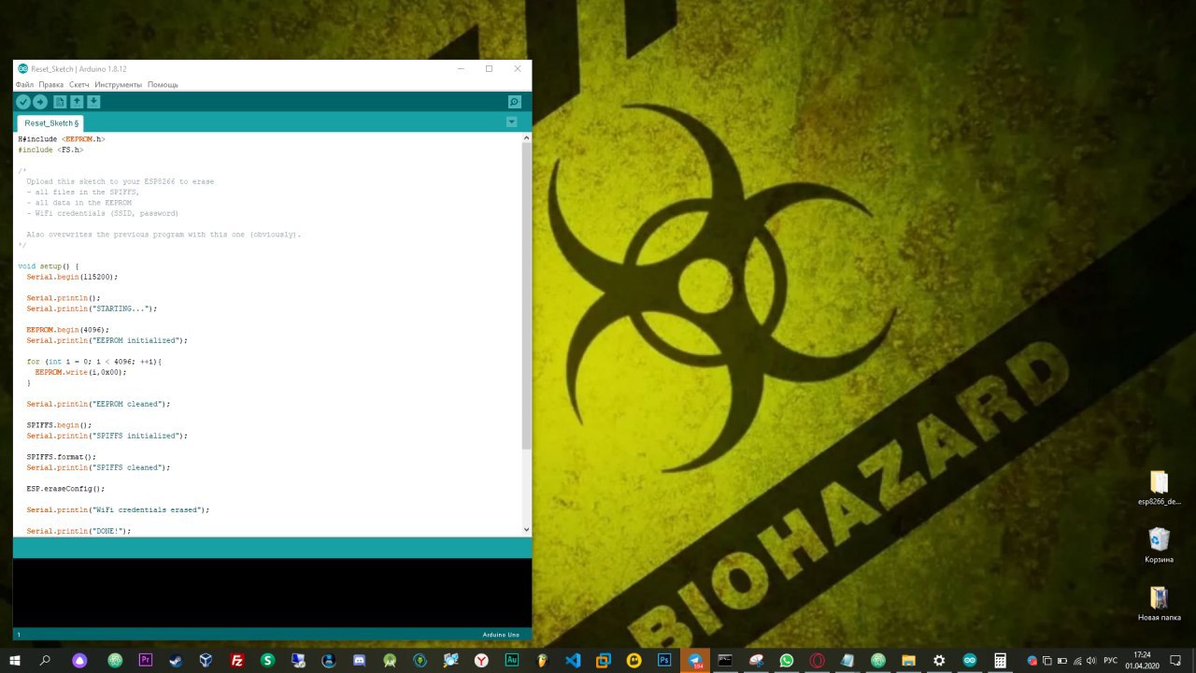Open VirtualBox from the taskbar
The image size is (1196, 673).
(206, 660)
